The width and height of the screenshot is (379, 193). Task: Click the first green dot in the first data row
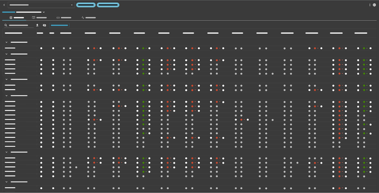(x=143, y=48)
